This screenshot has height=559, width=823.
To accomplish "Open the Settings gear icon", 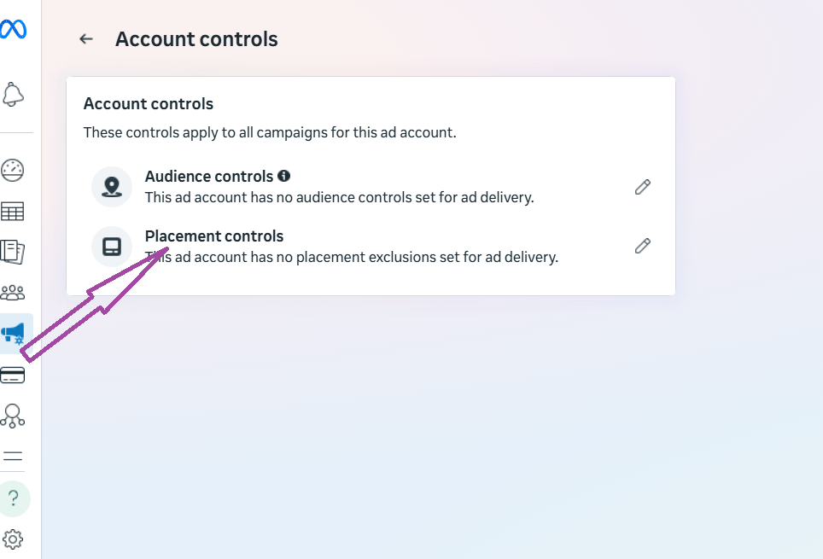I will click(x=12, y=539).
